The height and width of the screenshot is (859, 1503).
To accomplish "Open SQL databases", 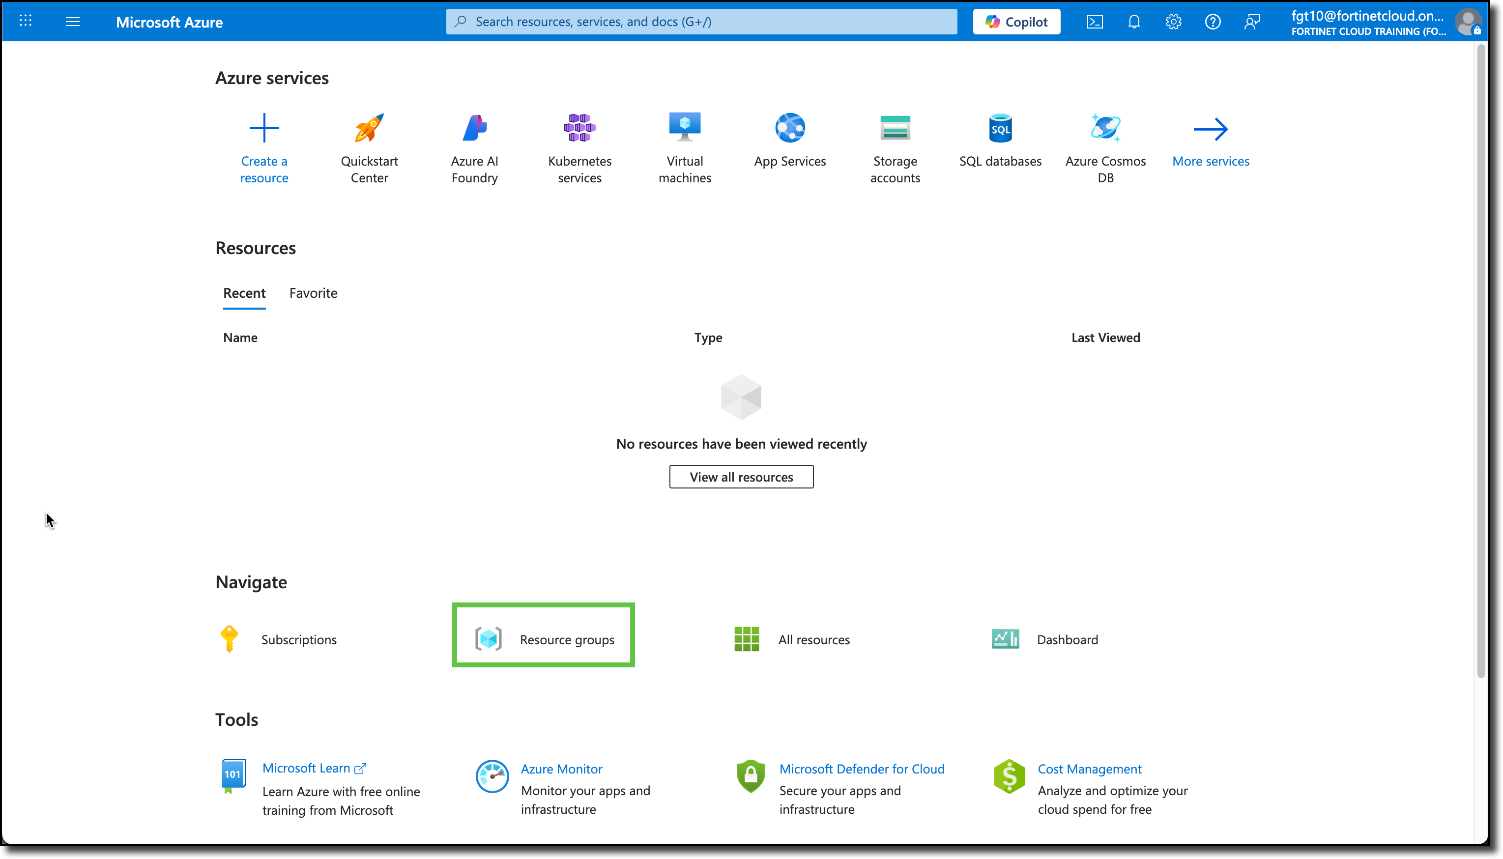I will pos(999,142).
